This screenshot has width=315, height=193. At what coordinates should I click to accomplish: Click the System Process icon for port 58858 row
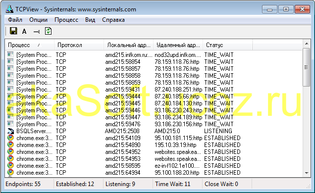10,75
